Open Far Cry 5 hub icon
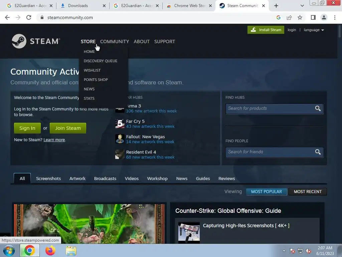Viewport: 342px width, 257px height. click(120, 124)
